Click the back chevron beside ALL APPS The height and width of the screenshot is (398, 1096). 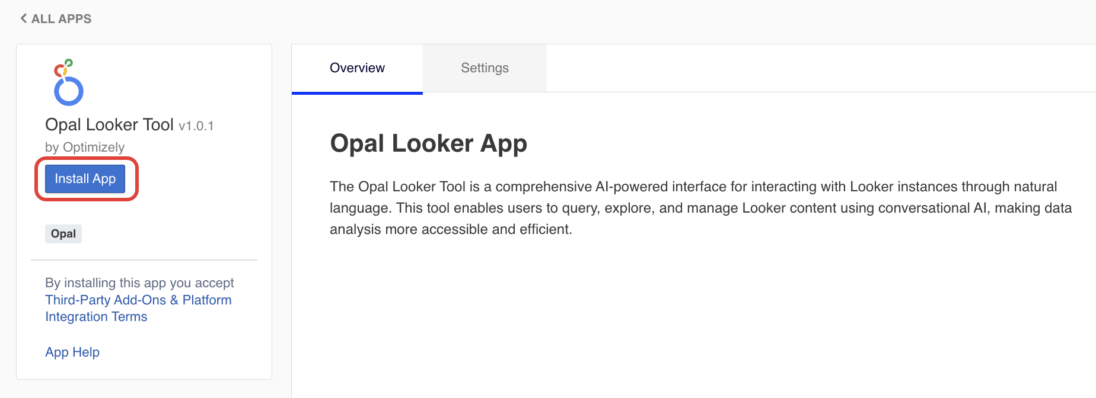click(x=24, y=18)
